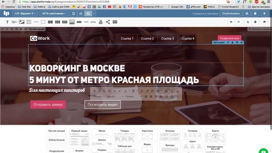The image size is (272, 153).
Task: Click menu item Ссылка 2
Action: coord(147,39)
